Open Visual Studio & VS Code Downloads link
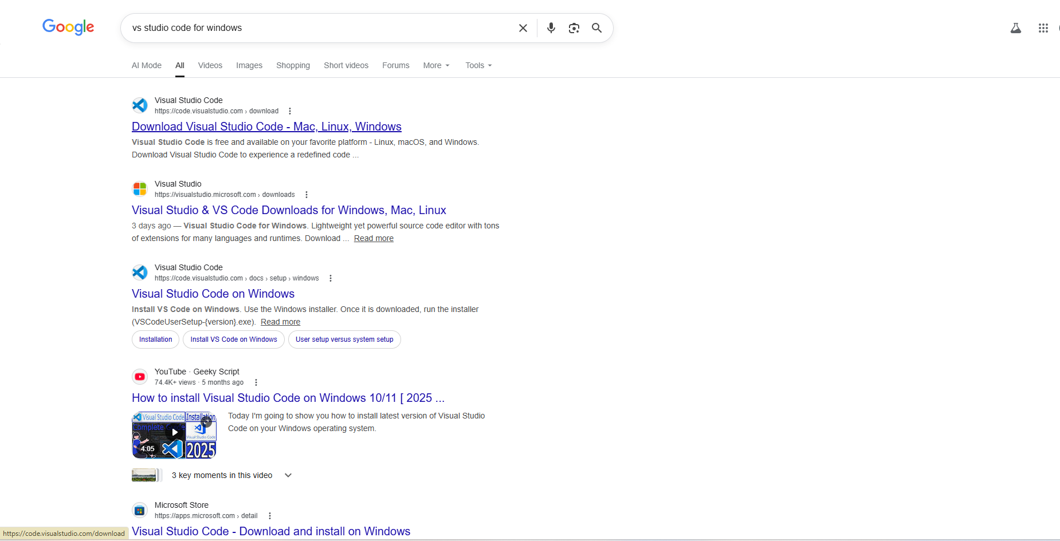Viewport: 1060px width, 541px height. coord(289,210)
